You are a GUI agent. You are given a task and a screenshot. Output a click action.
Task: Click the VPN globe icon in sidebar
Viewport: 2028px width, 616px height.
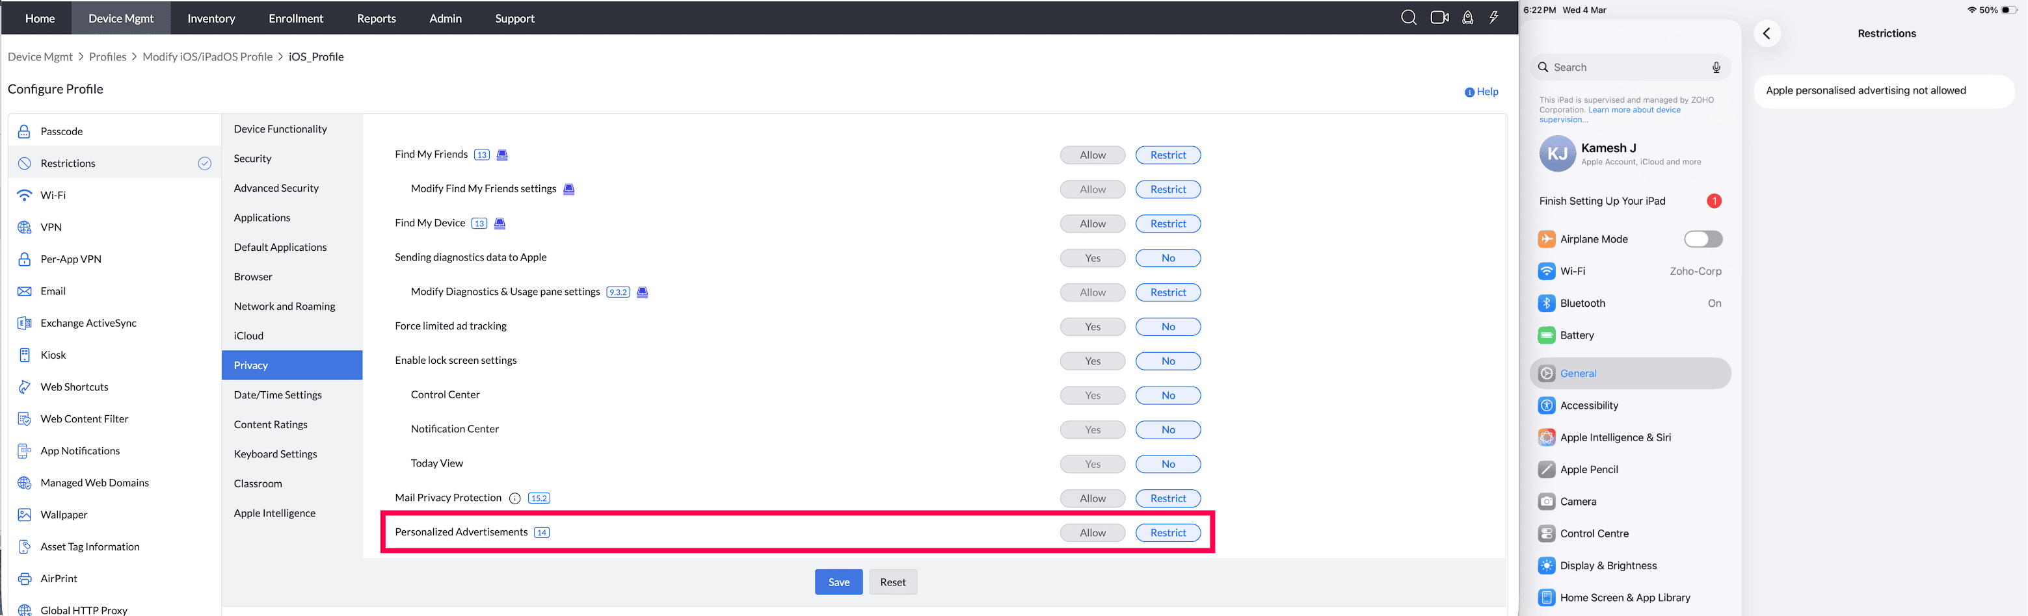click(25, 227)
